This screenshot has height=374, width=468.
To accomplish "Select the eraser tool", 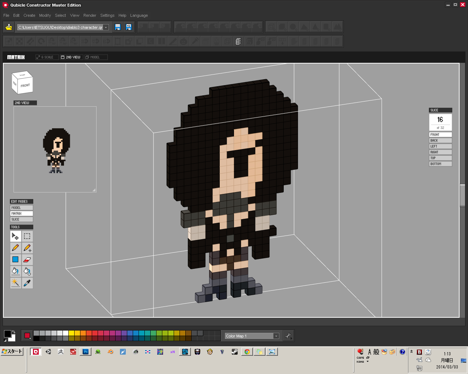I will [x=27, y=260].
